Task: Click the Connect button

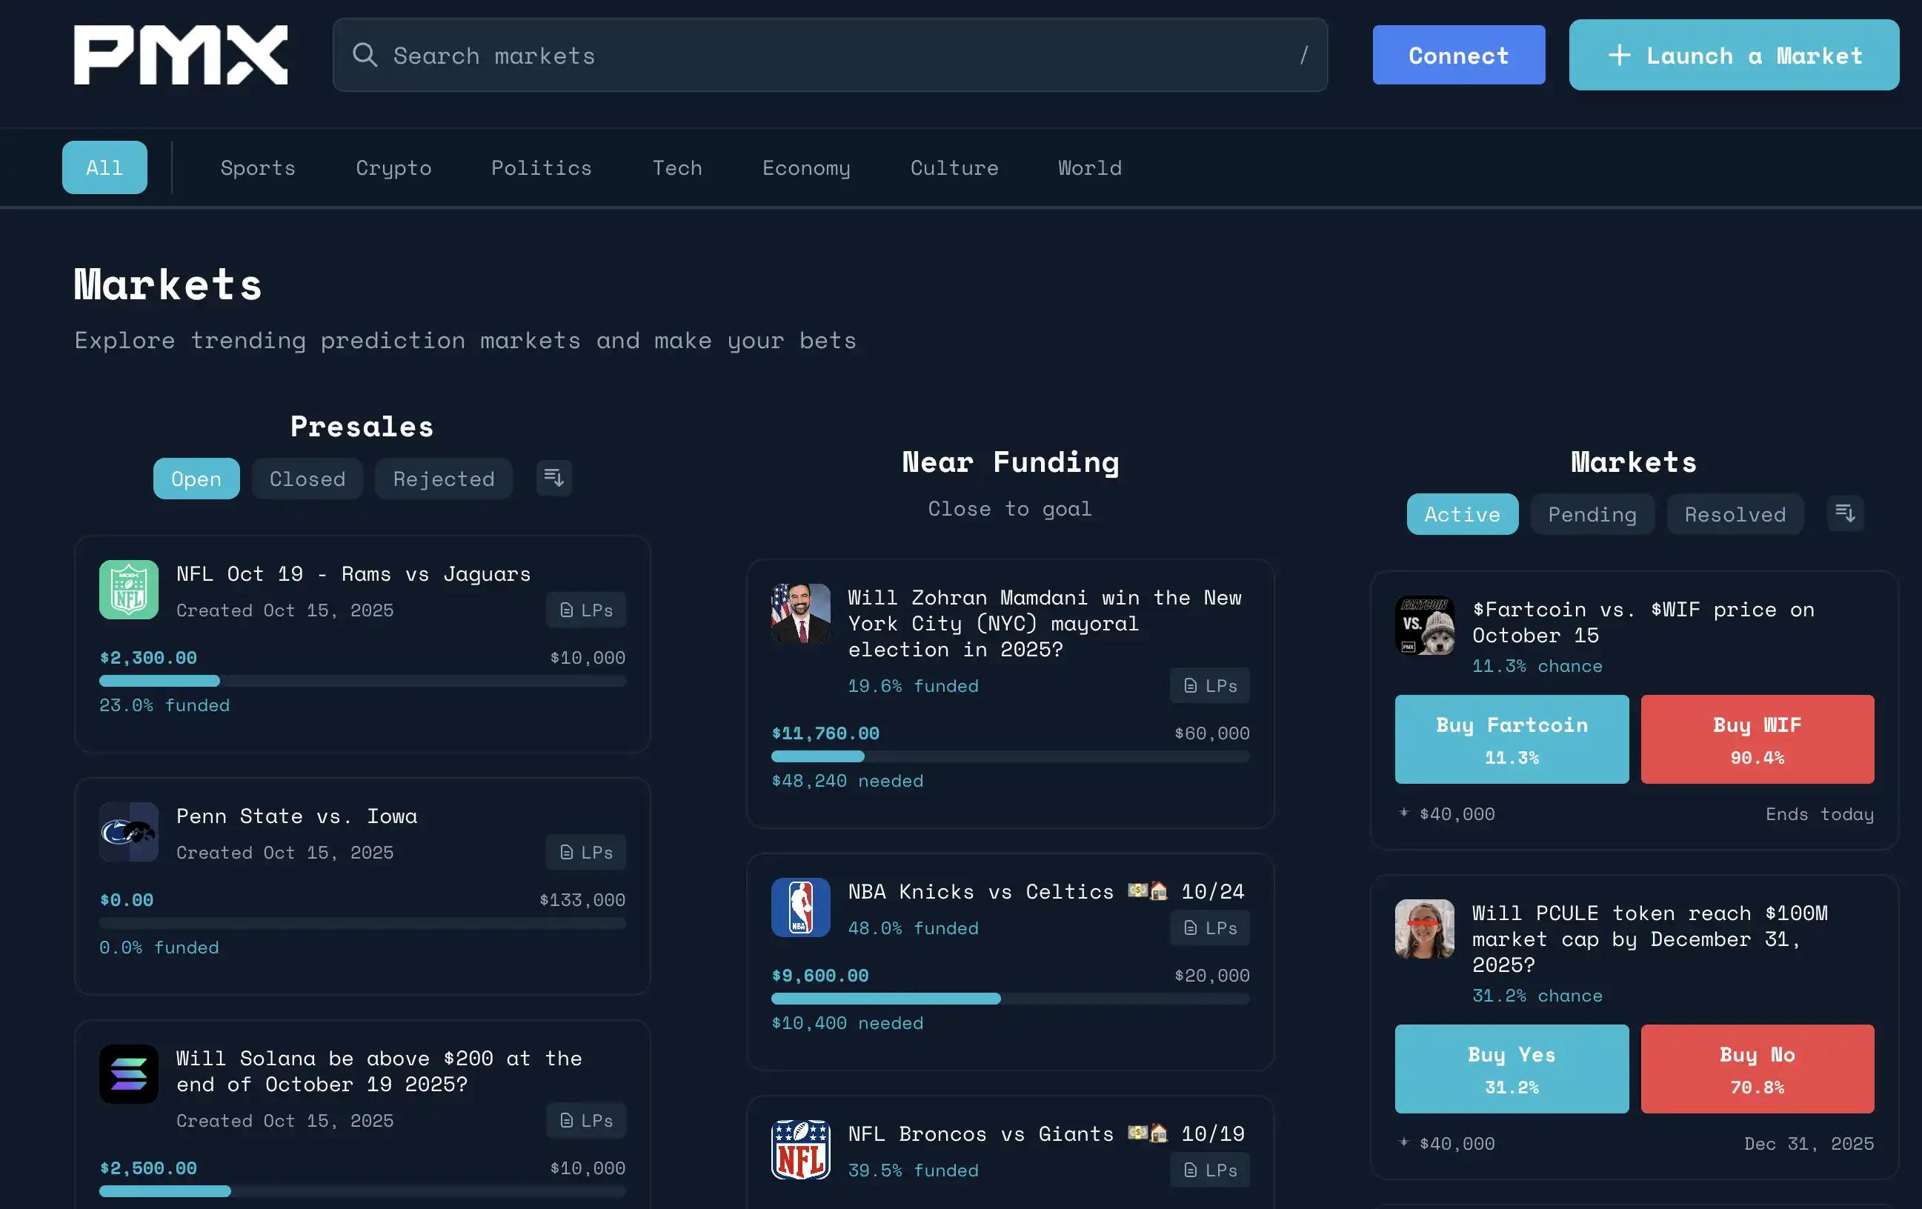Action: pyautogui.click(x=1458, y=55)
